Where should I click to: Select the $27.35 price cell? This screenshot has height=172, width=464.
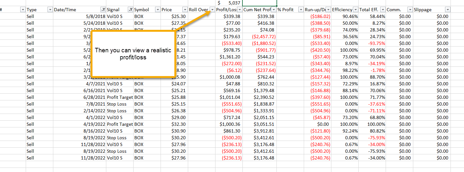(174, 23)
